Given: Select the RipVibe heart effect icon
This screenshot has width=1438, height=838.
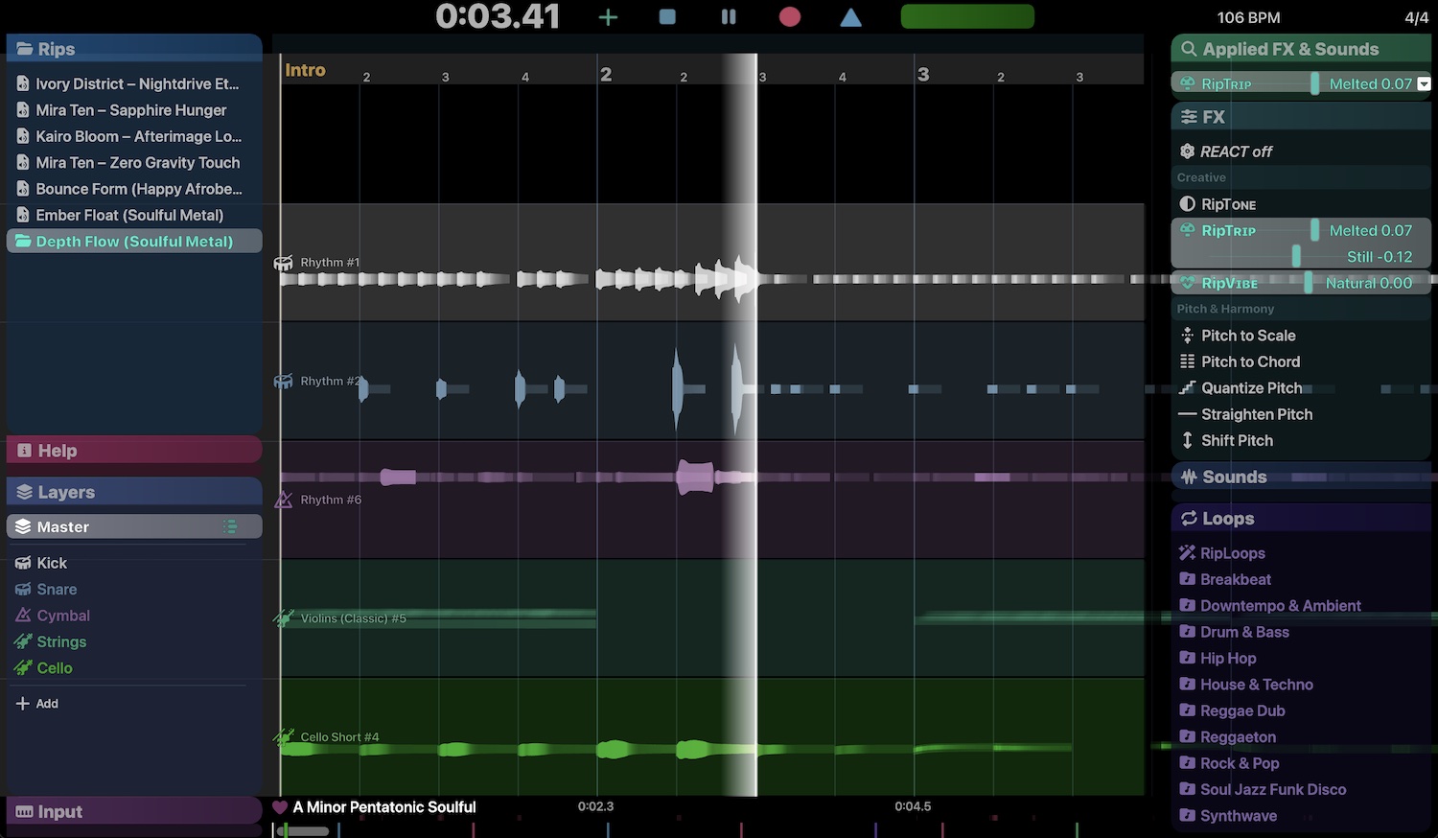Looking at the screenshot, I should tap(1188, 283).
